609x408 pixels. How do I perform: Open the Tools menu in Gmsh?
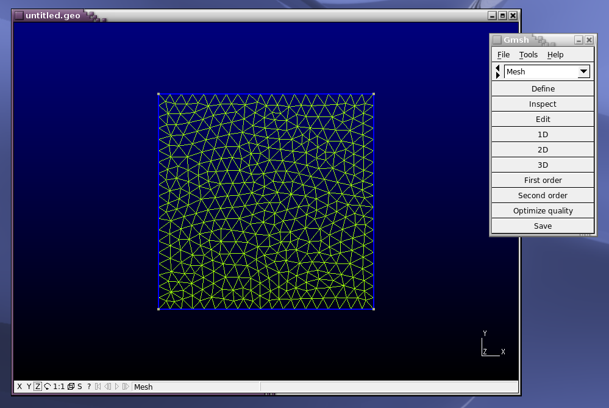pos(528,55)
